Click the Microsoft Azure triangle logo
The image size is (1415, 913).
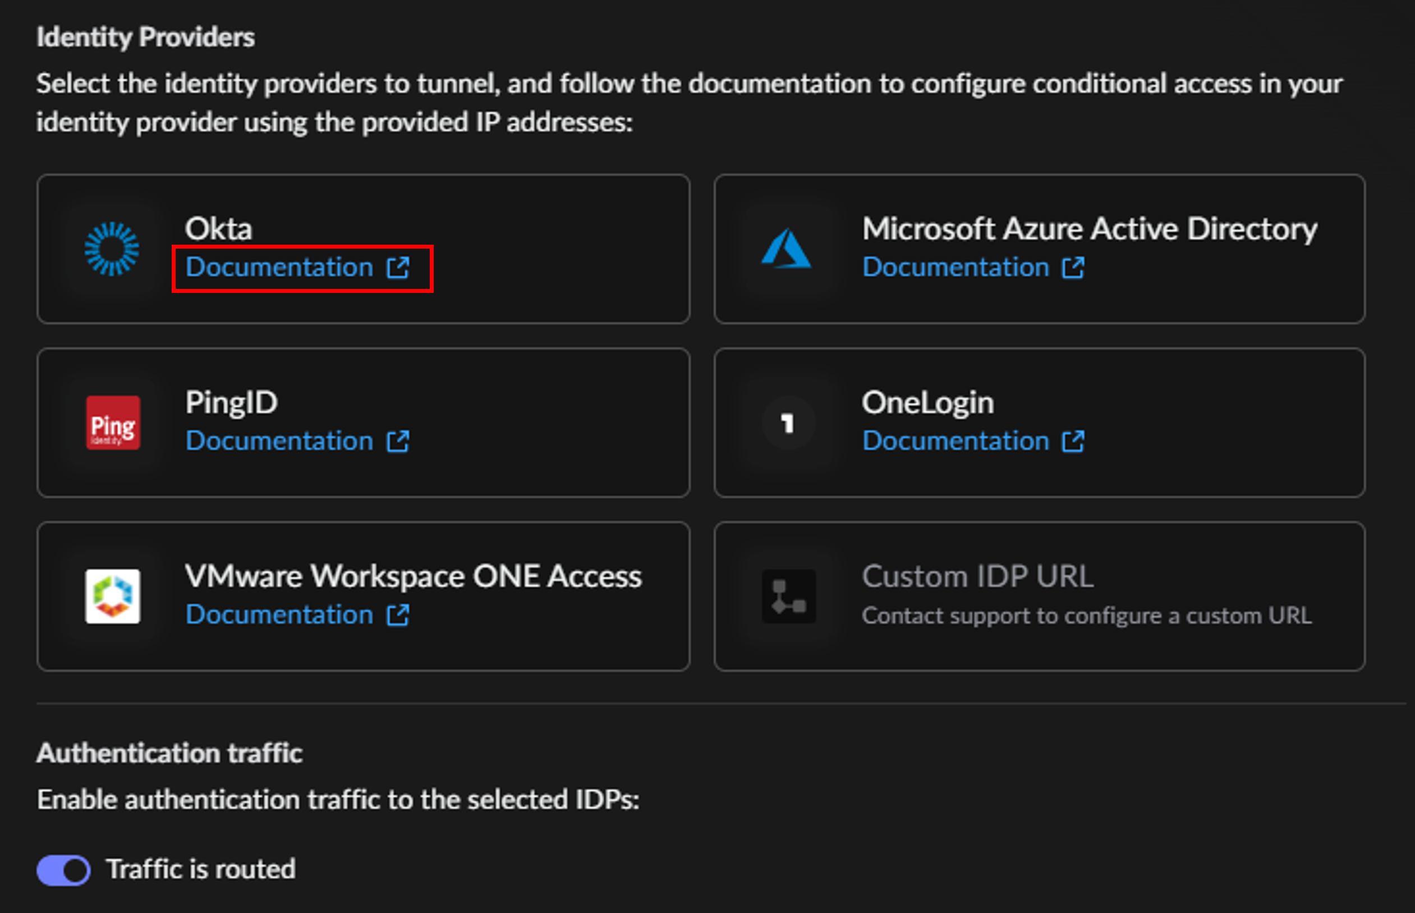pyautogui.click(x=787, y=249)
